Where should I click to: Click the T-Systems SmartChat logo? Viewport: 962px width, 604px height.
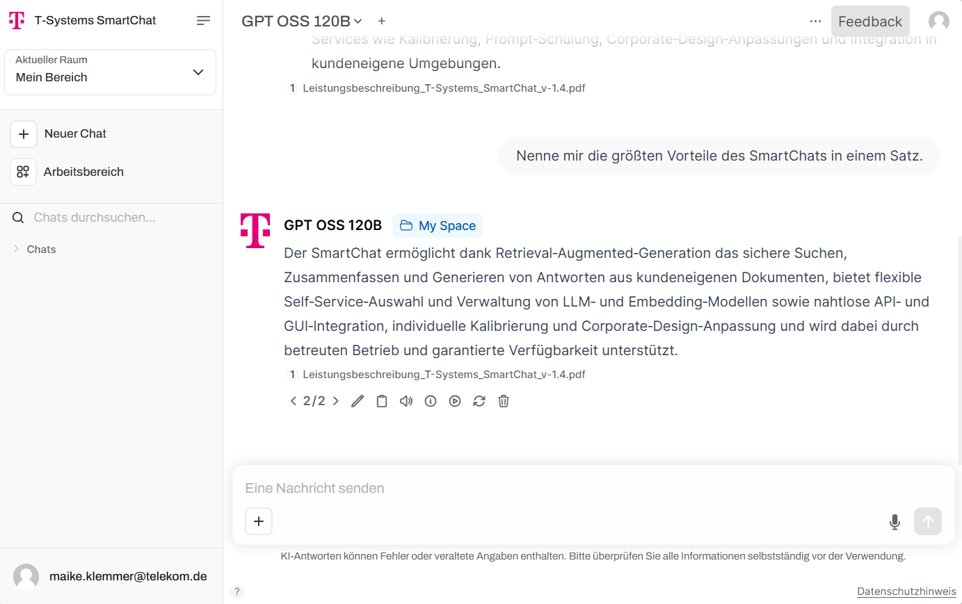(x=17, y=21)
